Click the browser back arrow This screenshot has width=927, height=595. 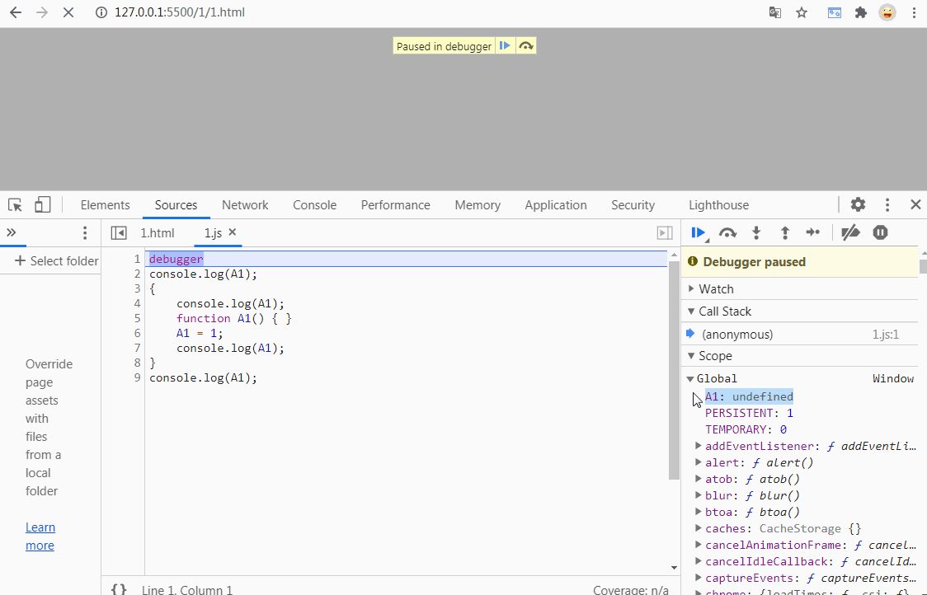tap(16, 12)
